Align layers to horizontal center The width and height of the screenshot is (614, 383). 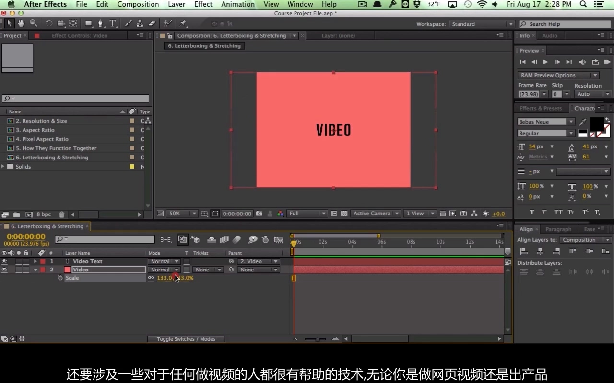(x=540, y=251)
